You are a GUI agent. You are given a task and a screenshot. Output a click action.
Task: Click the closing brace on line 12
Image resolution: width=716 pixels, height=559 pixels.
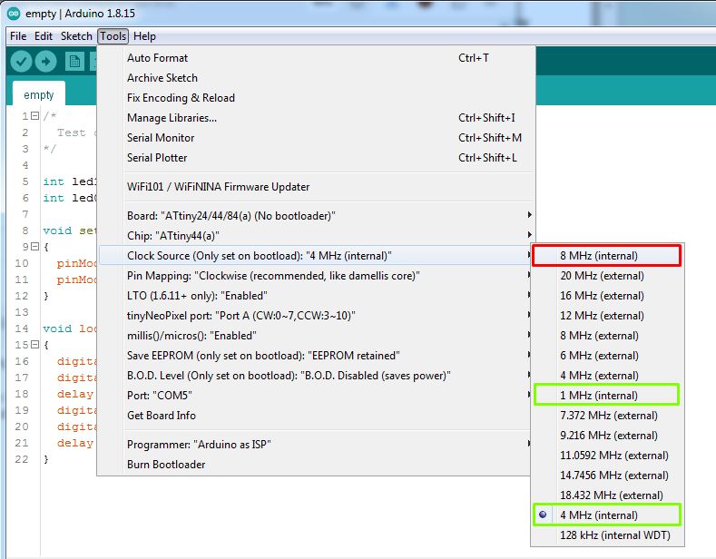tap(45, 296)
